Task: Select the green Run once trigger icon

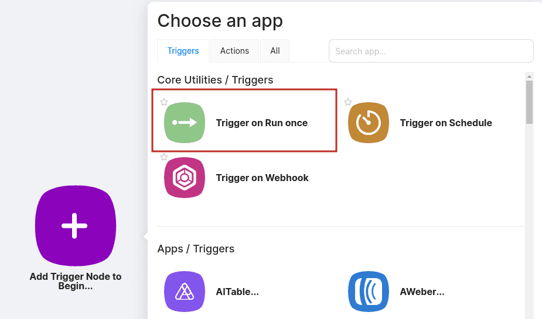Action: coord(185,123)
